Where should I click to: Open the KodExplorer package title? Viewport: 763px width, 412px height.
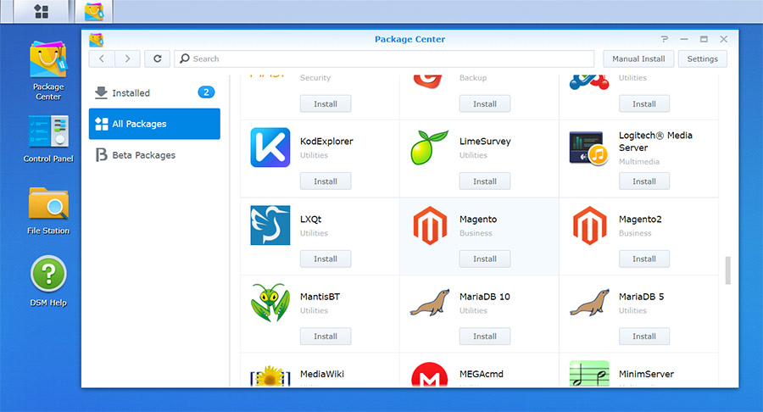(326, 142)
